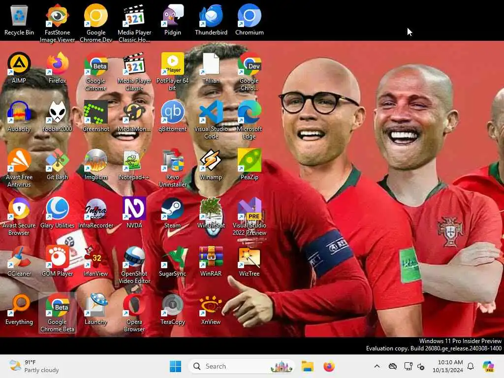The height and width of the screenshot is (378, 504).
Task: Launch Greenshot shortcut
Action: coord(96,116)
